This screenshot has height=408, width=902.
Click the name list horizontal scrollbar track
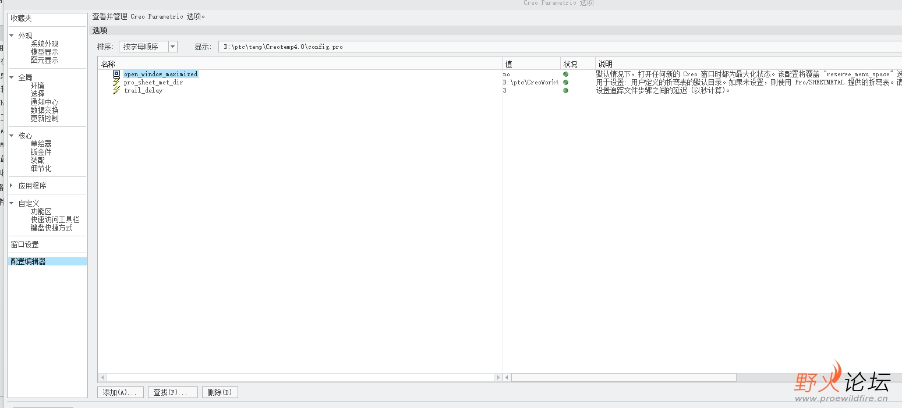(300, 377)
